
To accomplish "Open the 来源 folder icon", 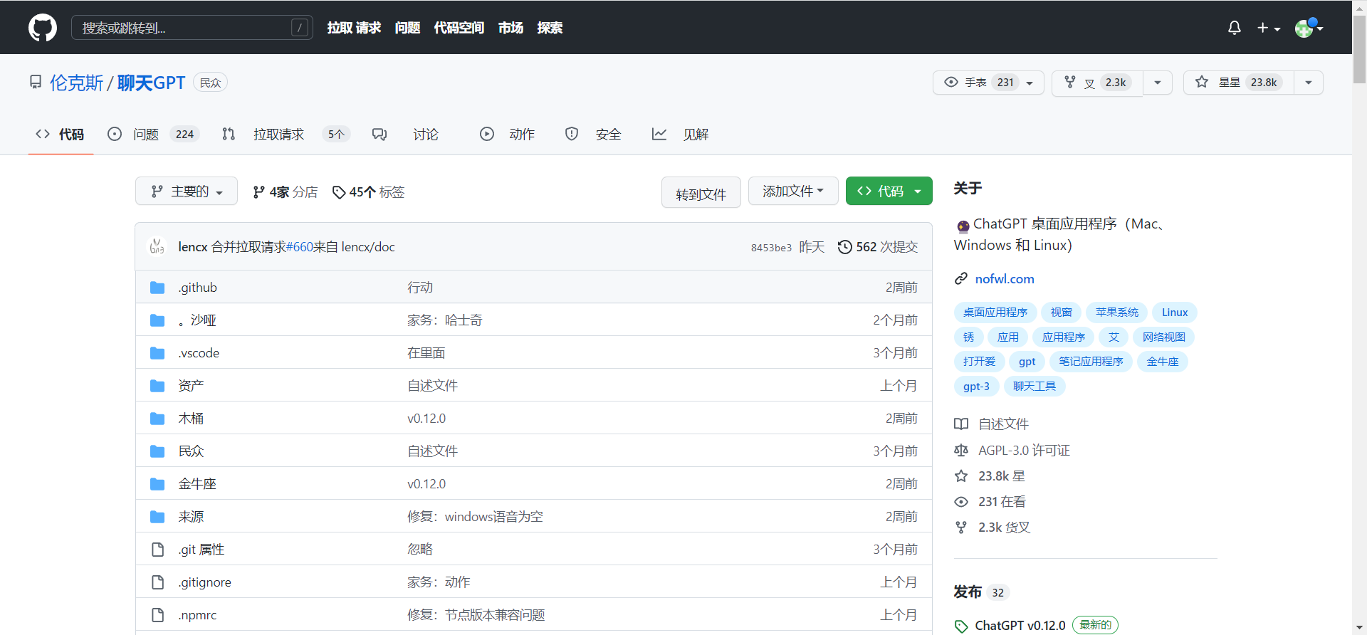I will 157,517.
